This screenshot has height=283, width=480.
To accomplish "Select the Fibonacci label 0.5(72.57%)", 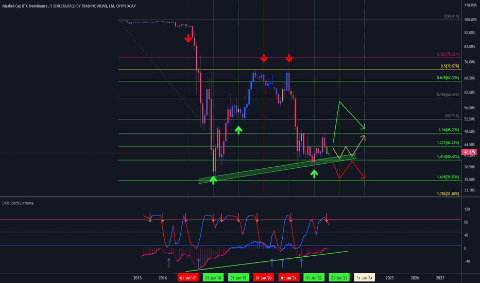I will tap(450, 66).
